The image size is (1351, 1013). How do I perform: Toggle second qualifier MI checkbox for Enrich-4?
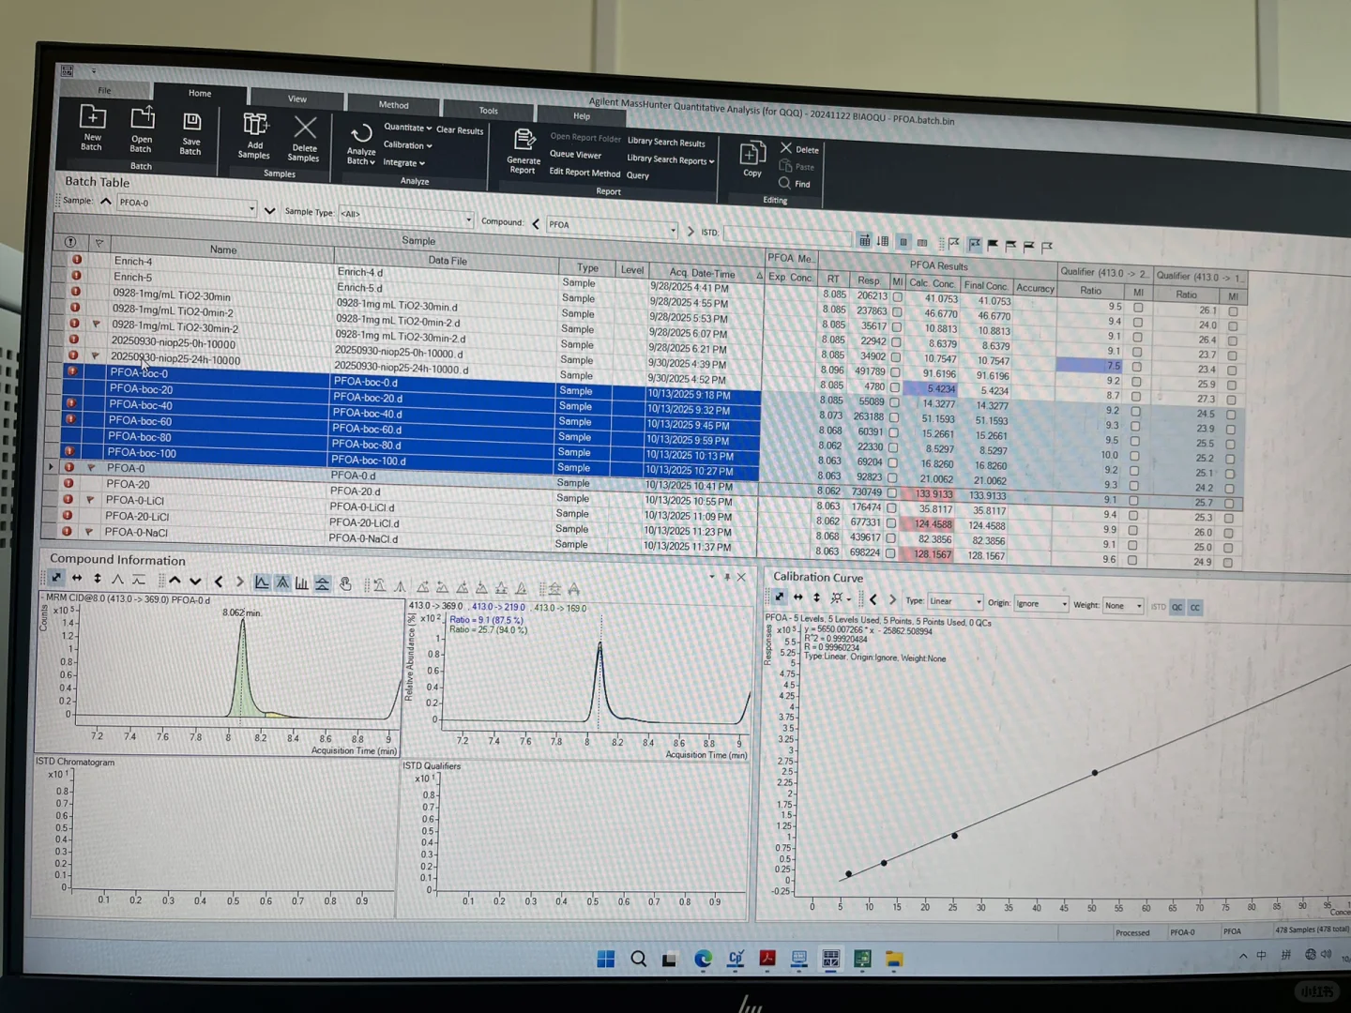click(1233, 311)
